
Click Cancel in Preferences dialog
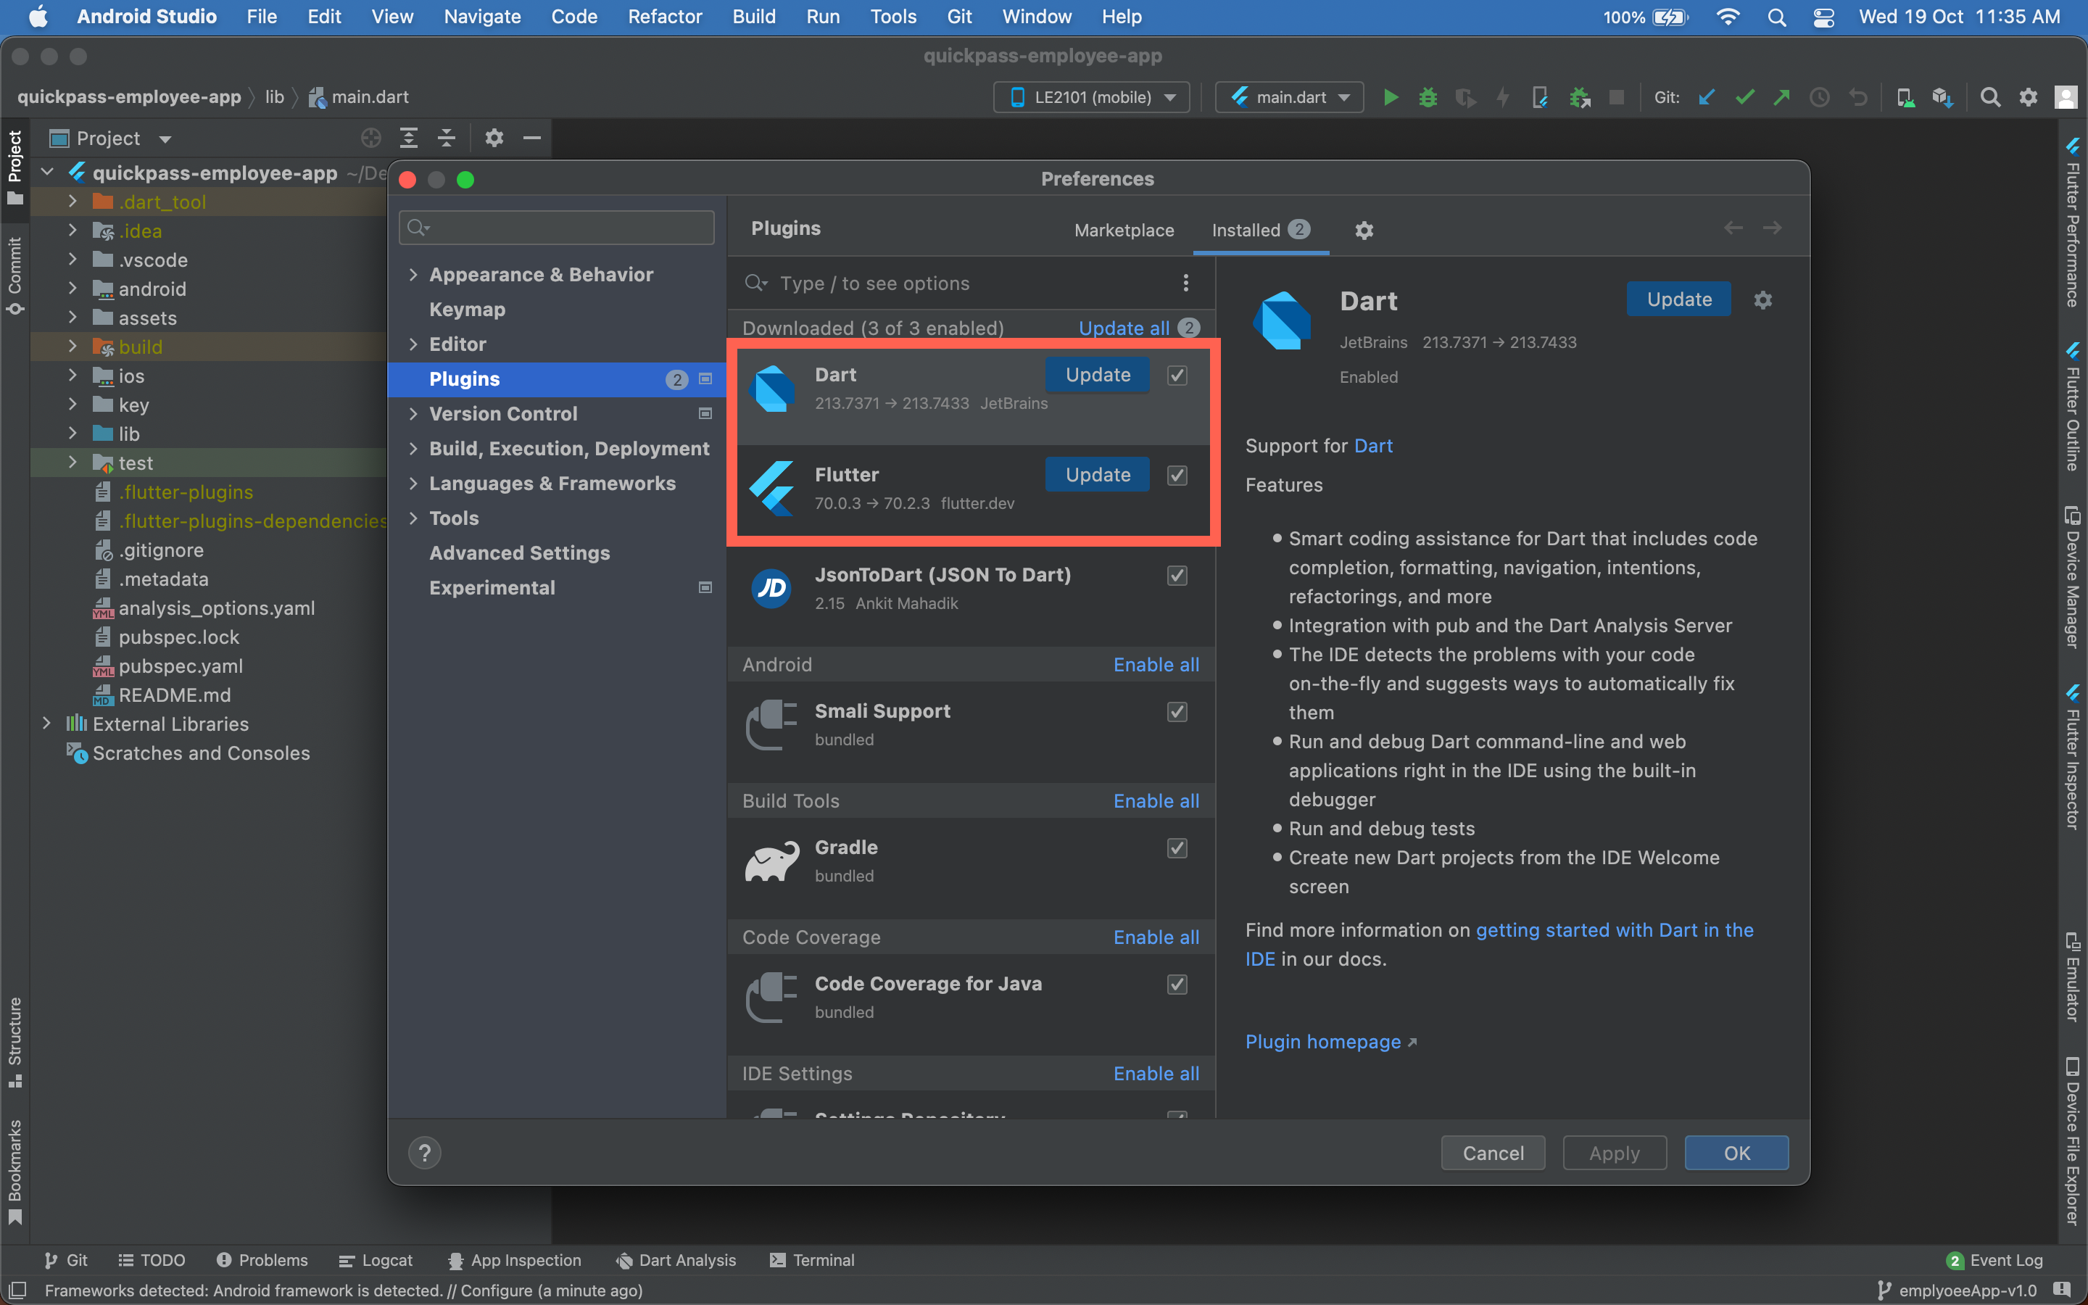1493,1153
